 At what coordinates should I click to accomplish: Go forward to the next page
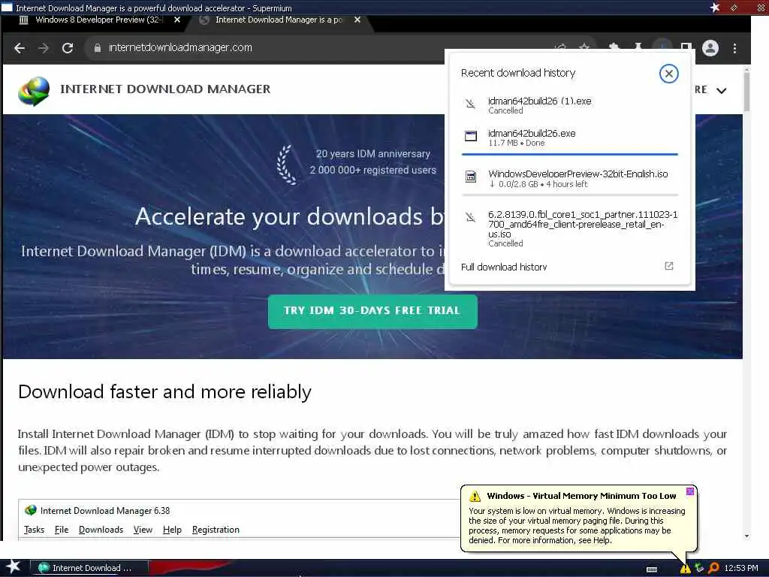[x=43, y=48]
